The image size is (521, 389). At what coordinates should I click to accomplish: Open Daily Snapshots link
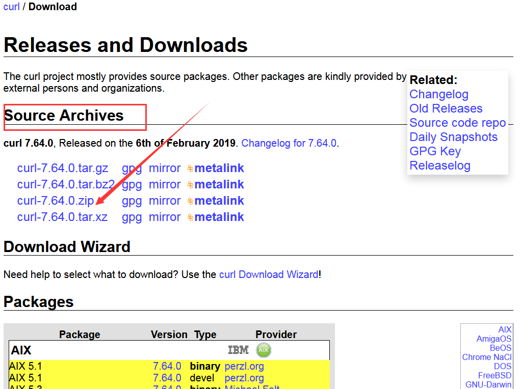[x=453, y=137]
